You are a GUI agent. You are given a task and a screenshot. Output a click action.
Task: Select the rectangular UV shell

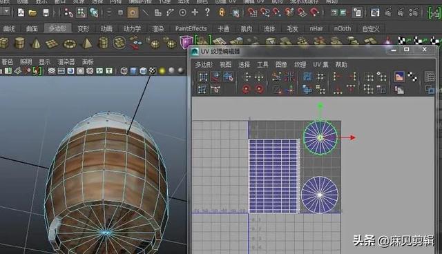[x=273, y=176]
